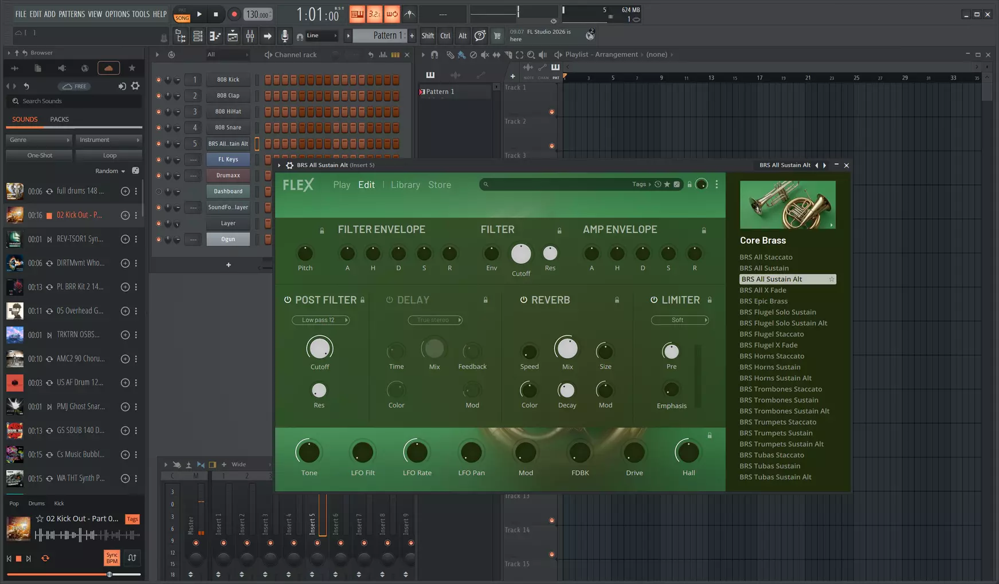Screen dimensions: 999x584
Task: Start playback with the Play button
Action: pos(199,14)
